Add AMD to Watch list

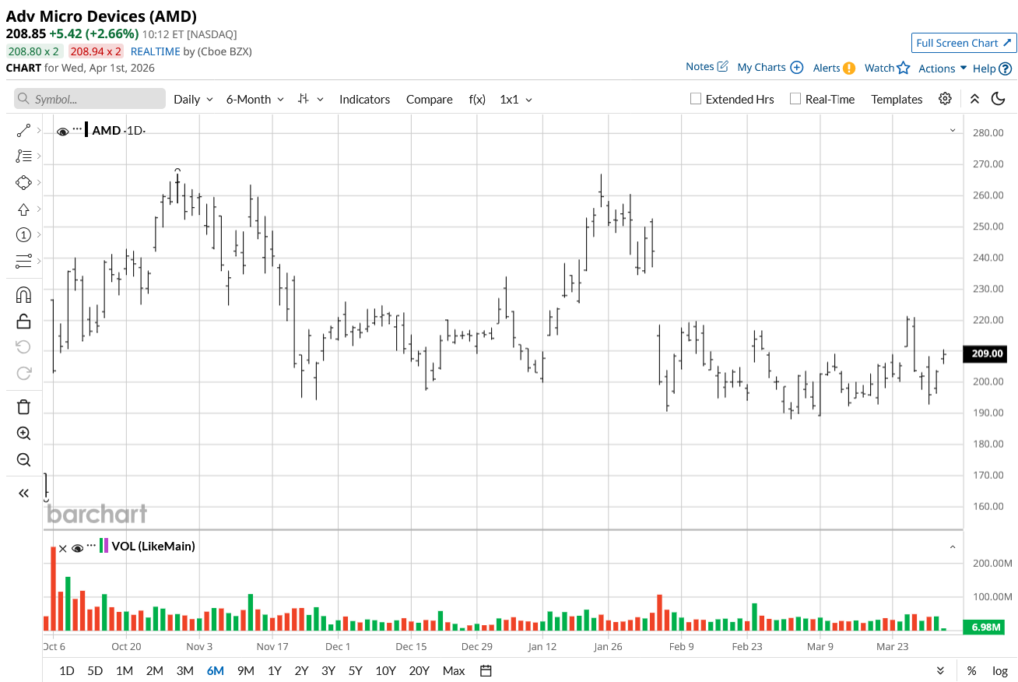pos(887,68)
